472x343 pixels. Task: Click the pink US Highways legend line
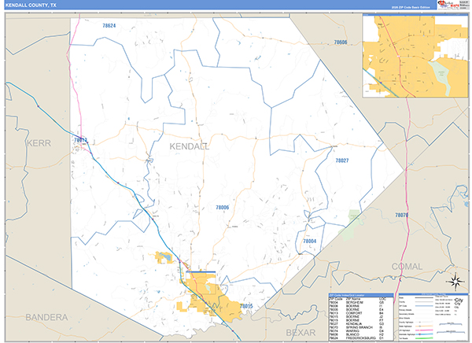point(424,330)
